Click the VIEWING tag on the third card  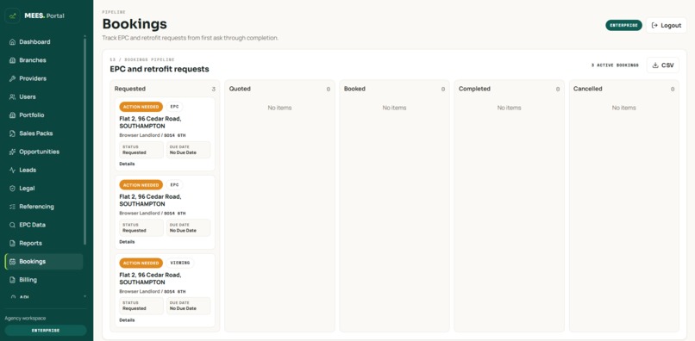coord(180,263)
